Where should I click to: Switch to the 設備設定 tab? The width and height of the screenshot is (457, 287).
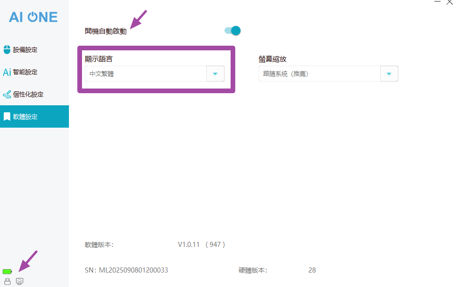(x=25, y=50)
